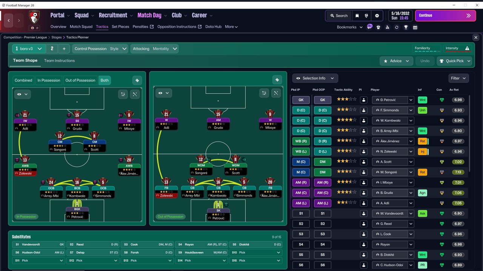The image size is (483, 271).
Task: Open the Selection Info view dropdown
Action: pos(315,78)
